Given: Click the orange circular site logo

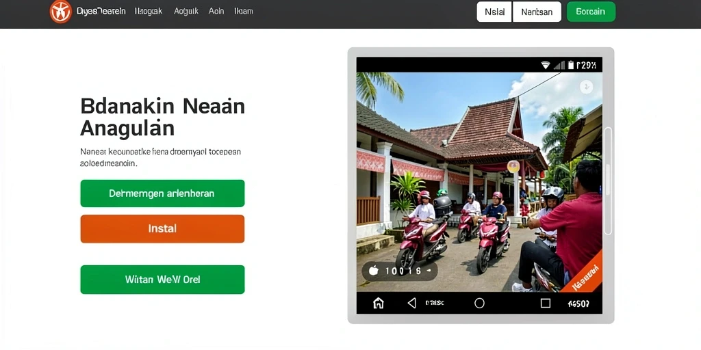Looking at the screenshot, I should click(x=60, y=12).
